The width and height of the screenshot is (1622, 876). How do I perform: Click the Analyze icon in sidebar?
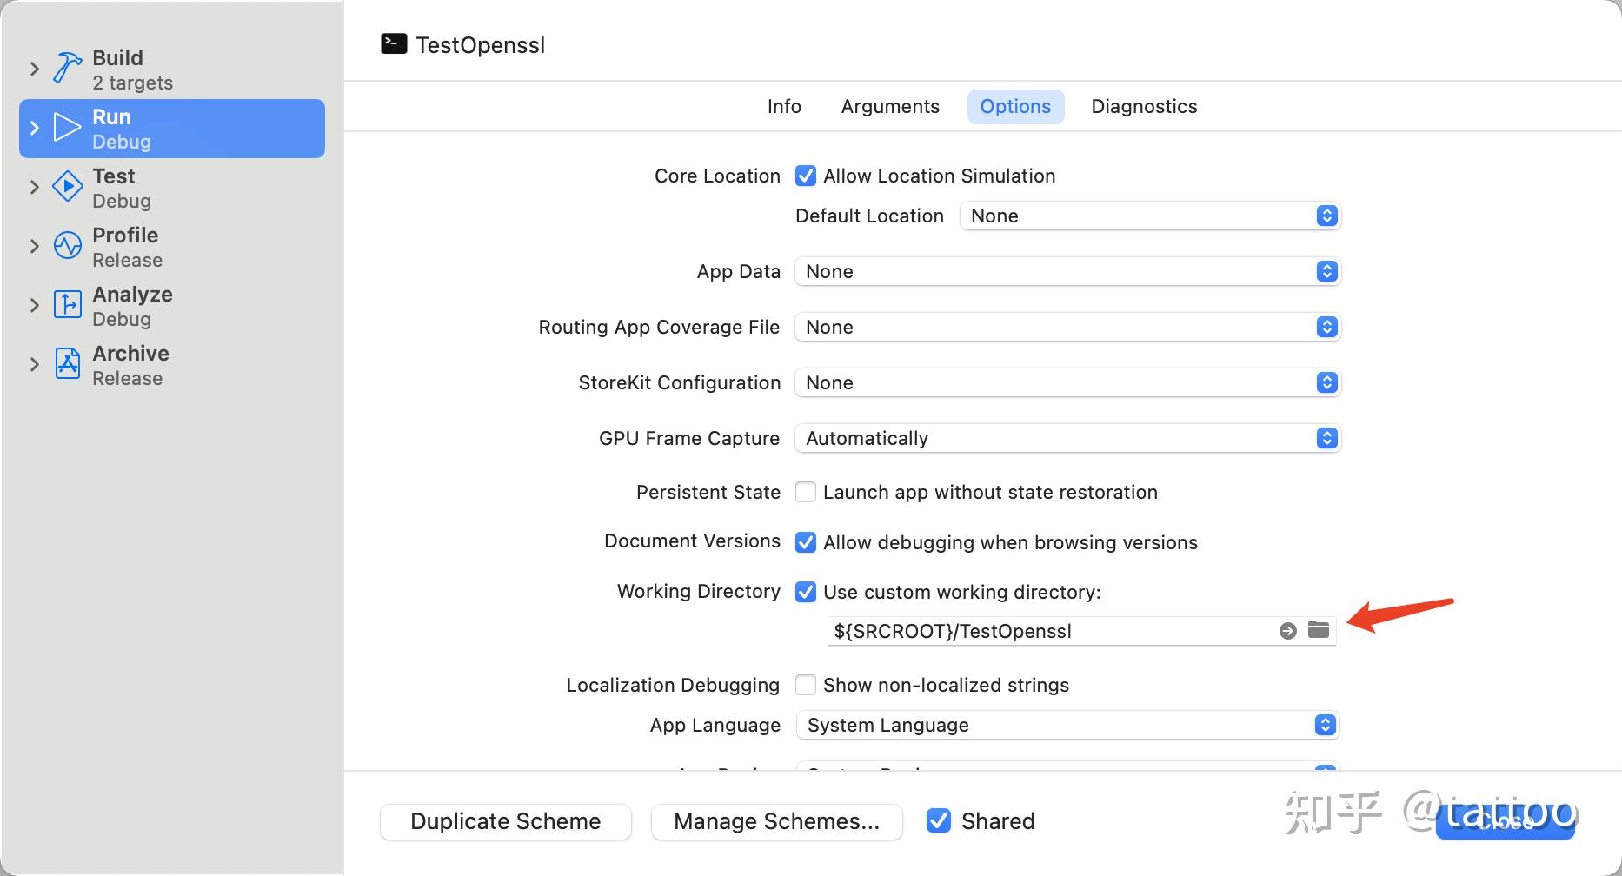click(67, 305)
